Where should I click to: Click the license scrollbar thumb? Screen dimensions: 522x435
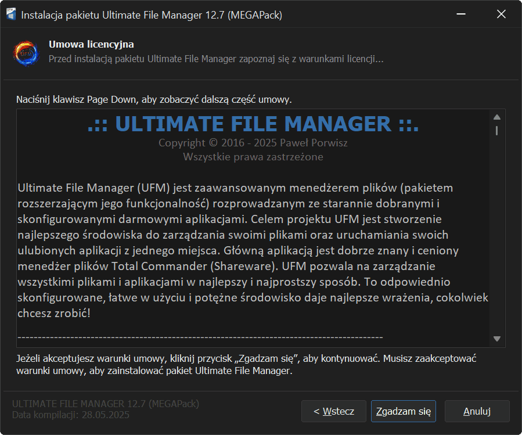click(x=496, y=130)
